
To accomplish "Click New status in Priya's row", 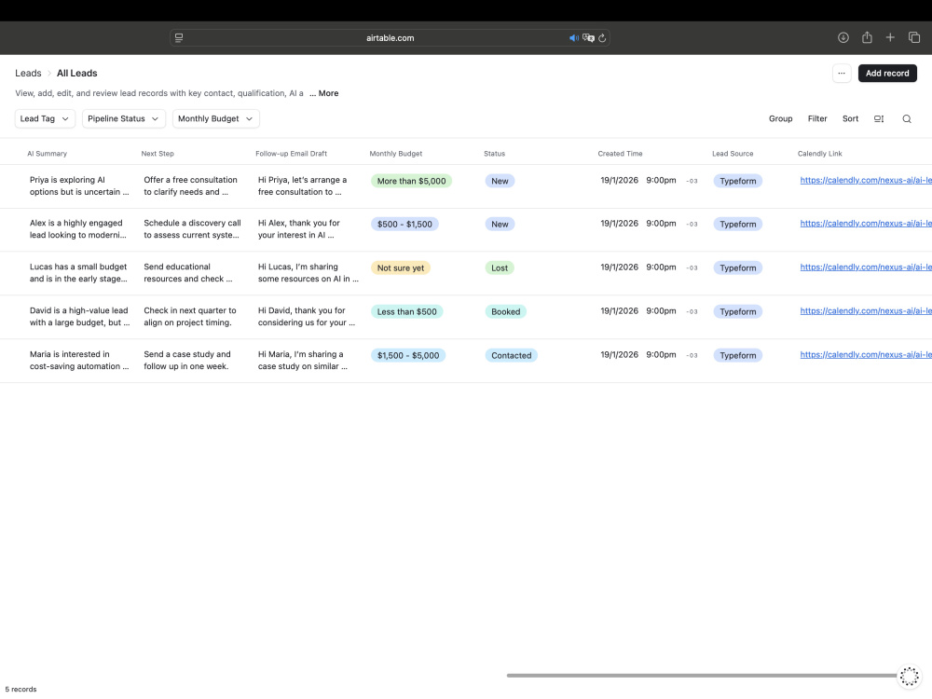I will point(500,181).
